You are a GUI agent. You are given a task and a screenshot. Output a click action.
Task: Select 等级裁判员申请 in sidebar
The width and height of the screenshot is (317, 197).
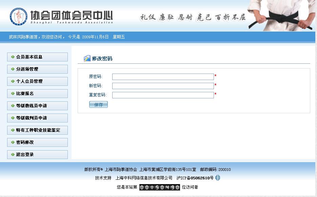coord(37,118)
